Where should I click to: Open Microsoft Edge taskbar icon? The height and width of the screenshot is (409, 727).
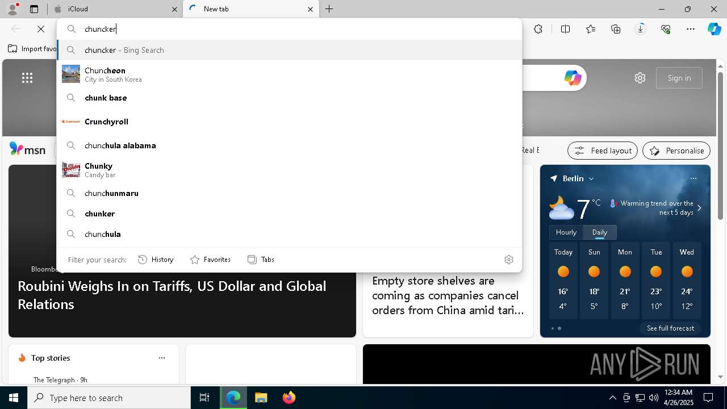click(233, 398)
